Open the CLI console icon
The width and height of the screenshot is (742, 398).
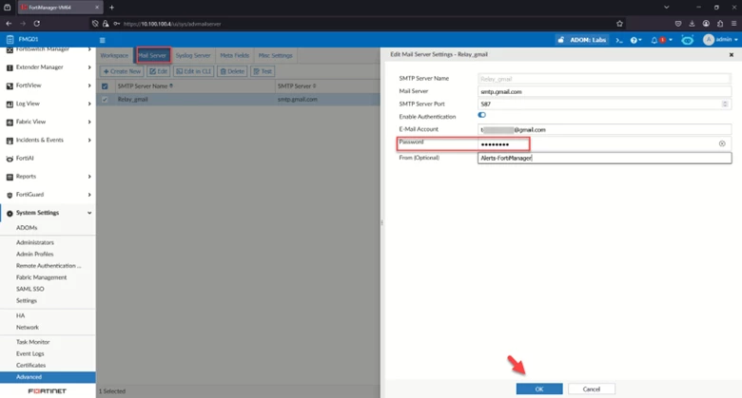pyautogui.click(x=619, y=40)
